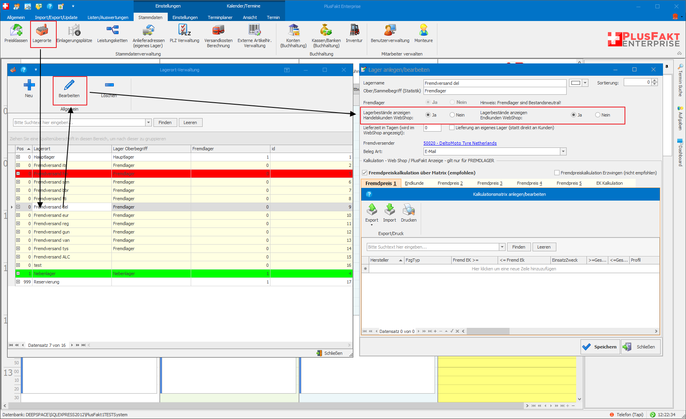Open Export dropdown arrow
Screen dimensions: 686x419
pos(372,225)
